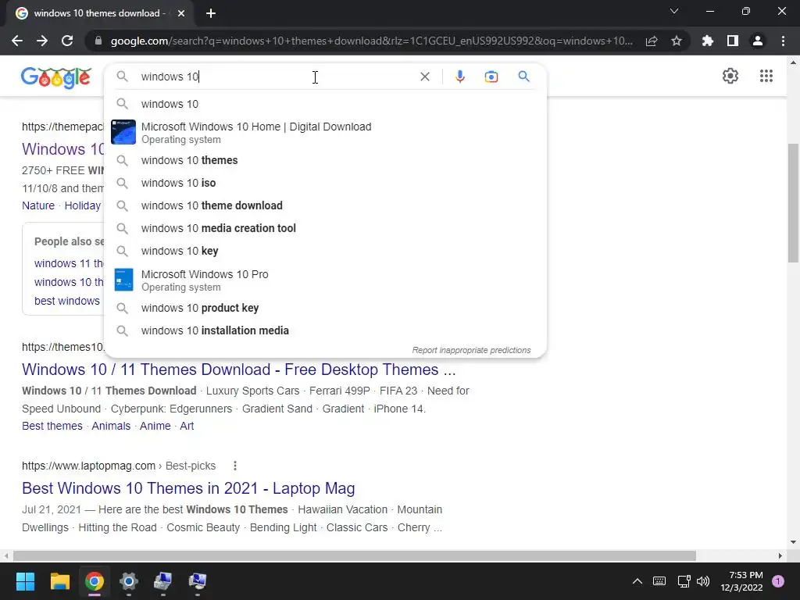800x600 pixels.
Task: Select suggestion 'windows 10 themes'
Action: point(325,160)
